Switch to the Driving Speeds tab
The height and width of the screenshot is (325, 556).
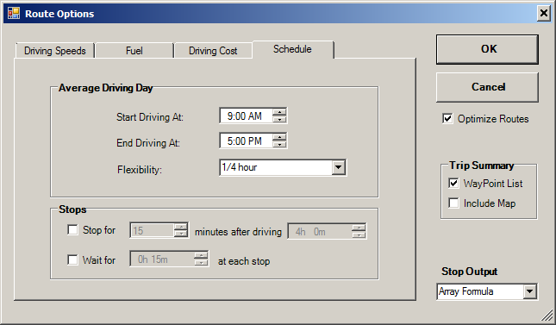click(x=55, y=51)
